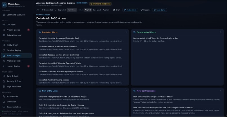This screenshot has height=117, width=227.
Task: Click the Load Demo button
Action: point(159,10)
